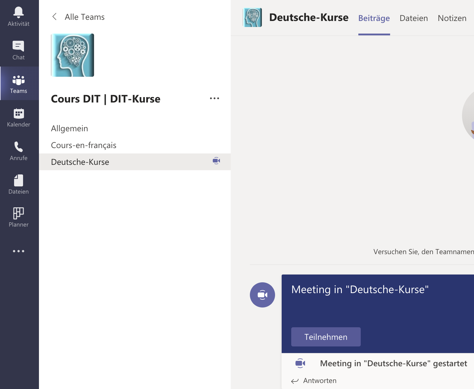Select the Deutsche-Kurse channel
474x389 pixels.
[x=135, y=162]
